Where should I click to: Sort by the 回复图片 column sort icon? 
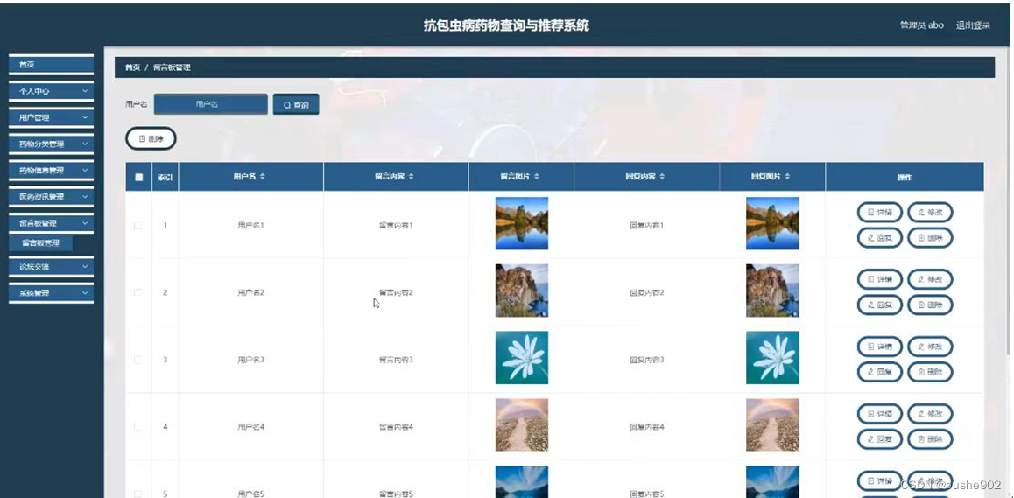(x=786, y=177)
